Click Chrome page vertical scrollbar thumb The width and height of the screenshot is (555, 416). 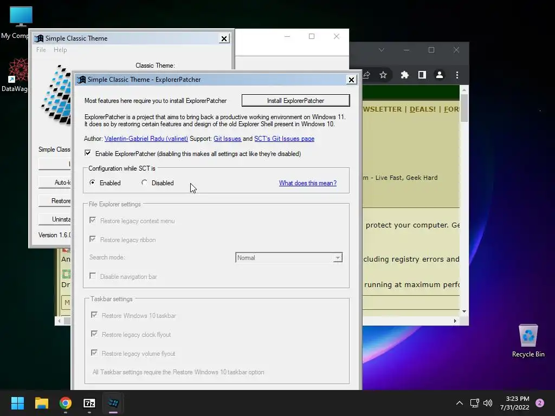click(464, 108)
